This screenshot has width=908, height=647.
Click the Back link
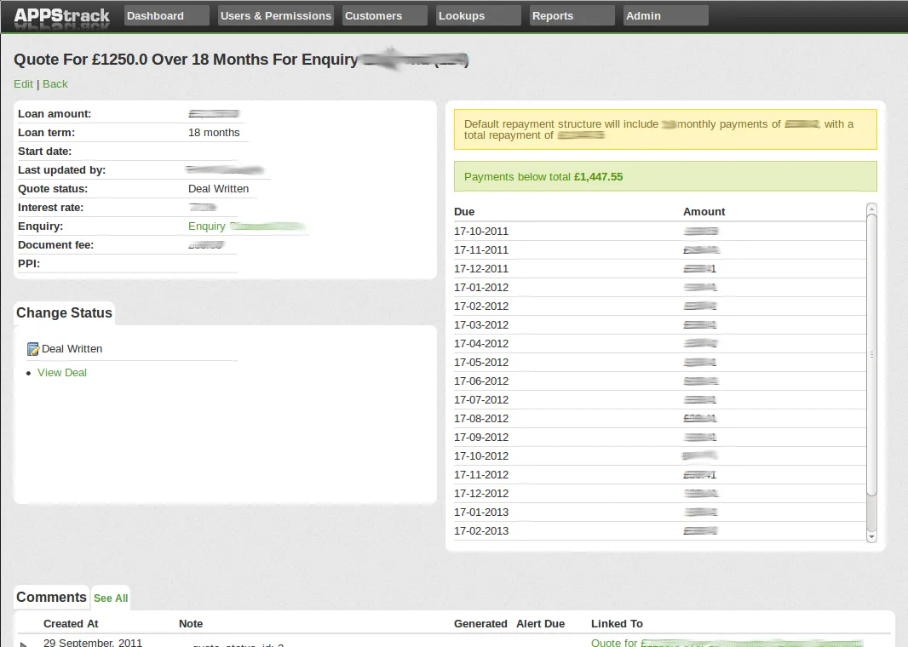[x=55, y=84]
